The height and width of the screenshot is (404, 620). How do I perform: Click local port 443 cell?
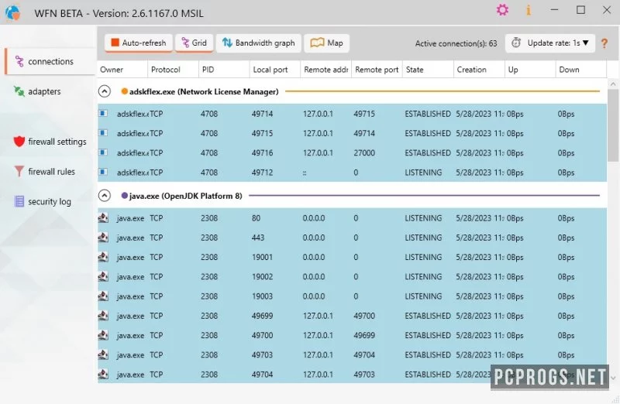point(258,238)
